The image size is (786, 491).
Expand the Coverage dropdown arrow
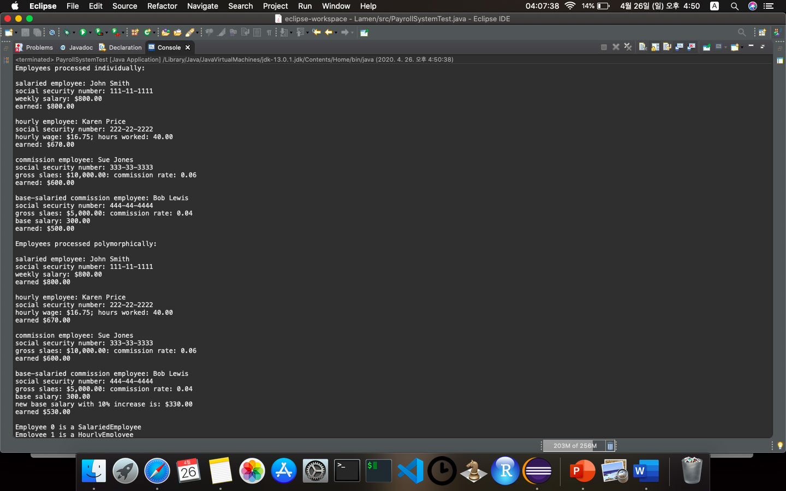click(106, 33)
